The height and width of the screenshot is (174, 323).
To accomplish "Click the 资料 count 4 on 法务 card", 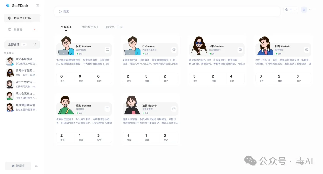I will (x=128, y=135).
